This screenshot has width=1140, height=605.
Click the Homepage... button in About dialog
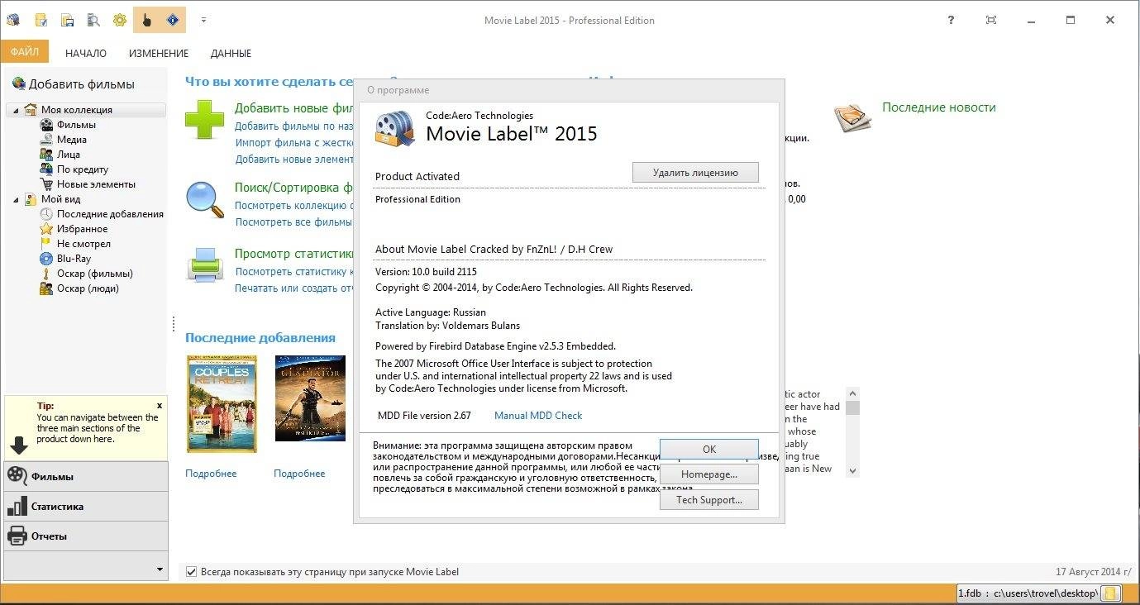click(709, 474)
